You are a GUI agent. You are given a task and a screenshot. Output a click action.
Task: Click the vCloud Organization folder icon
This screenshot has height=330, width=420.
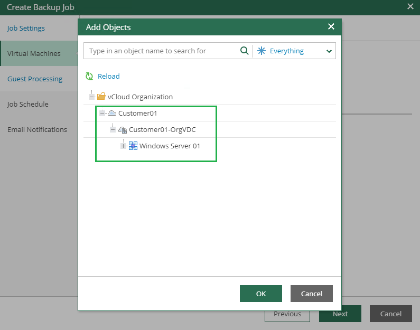(x=101, y=97)
